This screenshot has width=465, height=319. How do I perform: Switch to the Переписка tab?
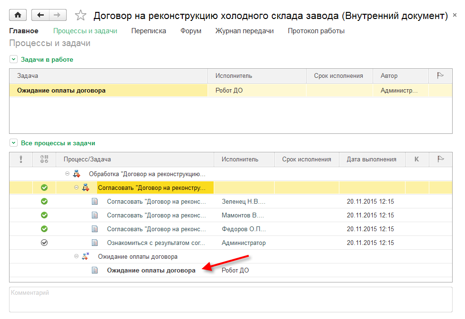pos(148,31)
